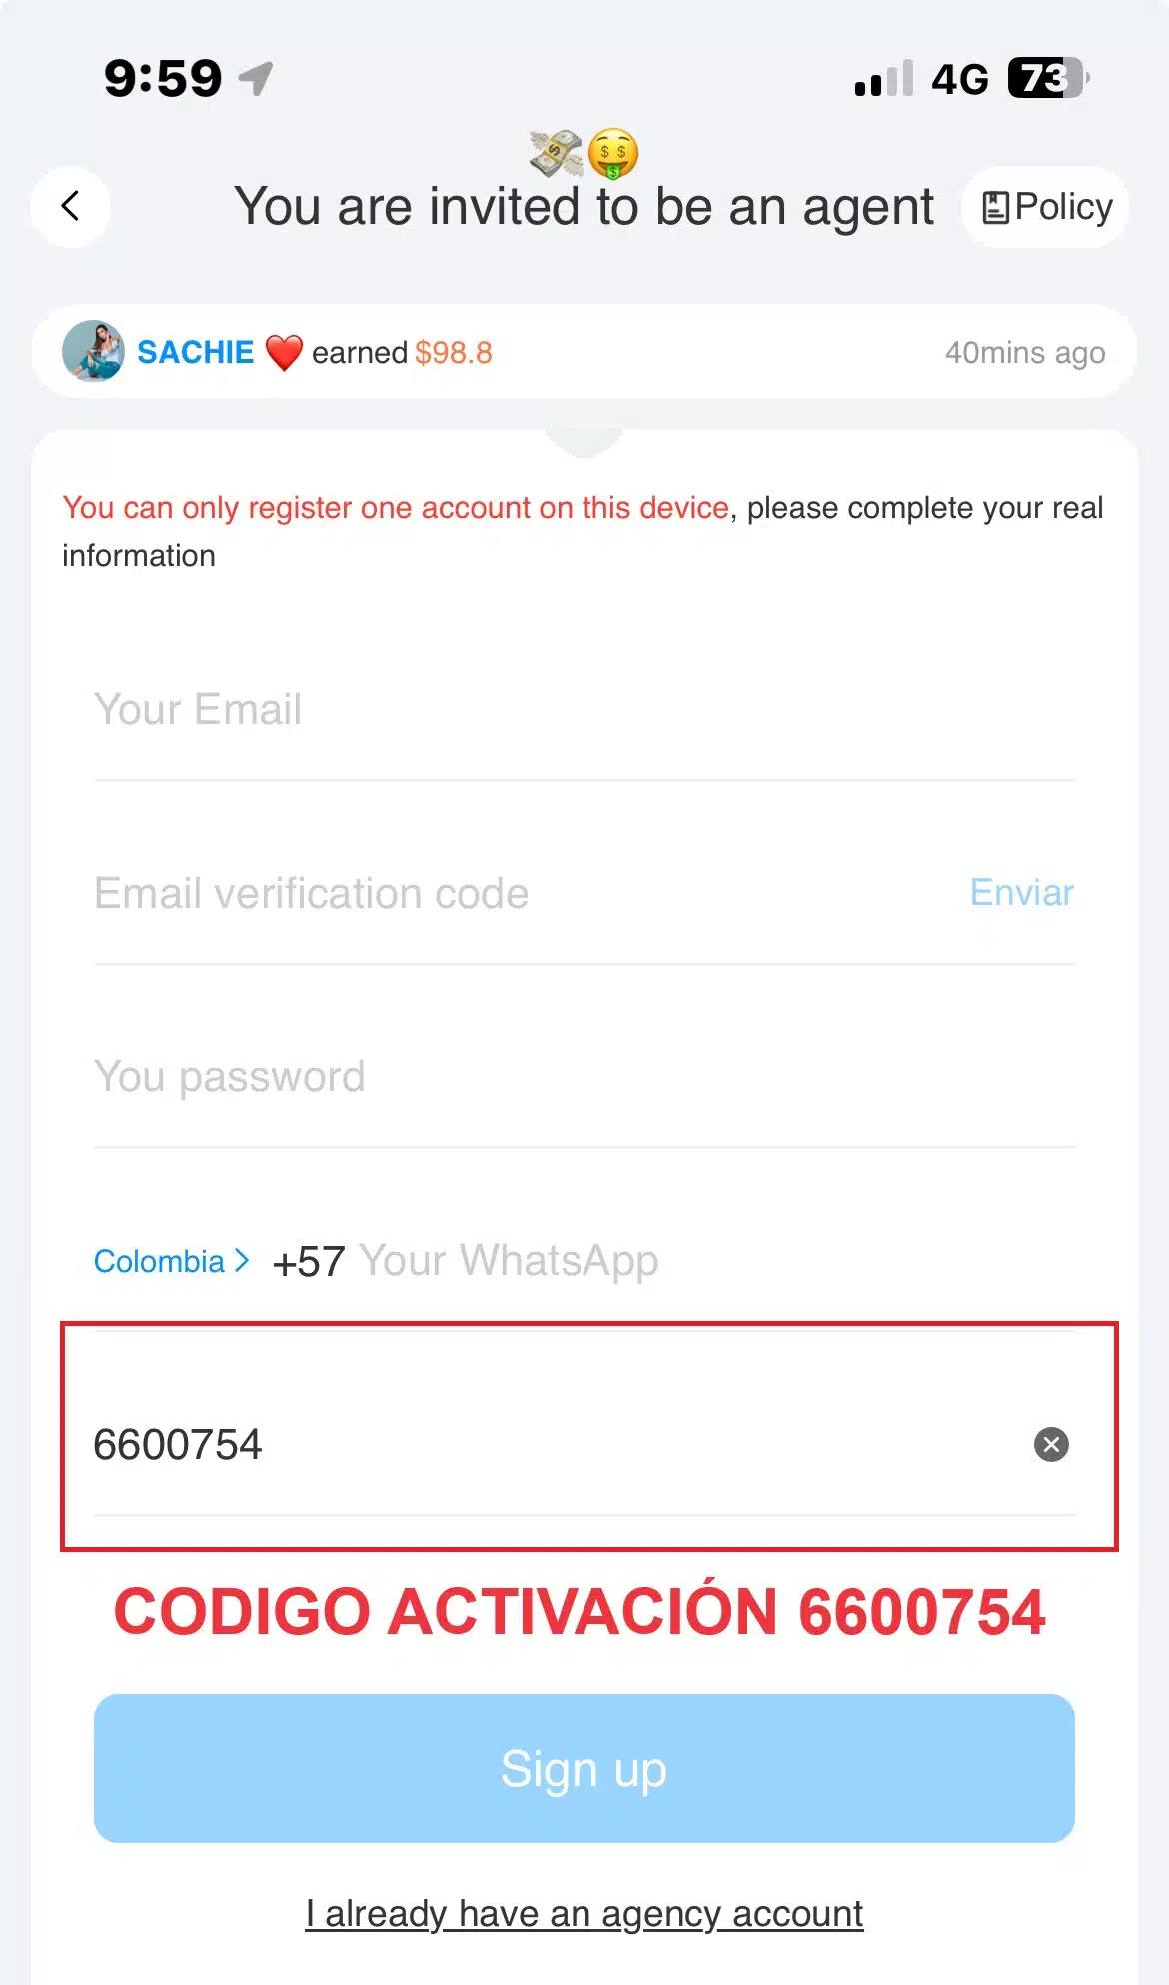Tap SACHIE's profile avatar
The image size is (1169, 1985).
coord(93,351)
